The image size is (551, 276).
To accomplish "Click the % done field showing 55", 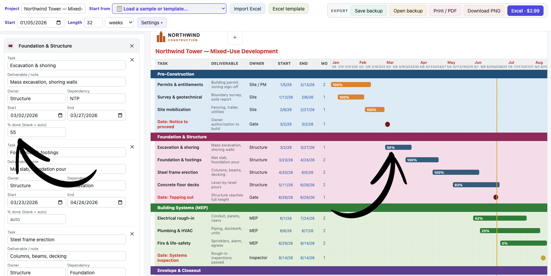I will click(37, 132).
